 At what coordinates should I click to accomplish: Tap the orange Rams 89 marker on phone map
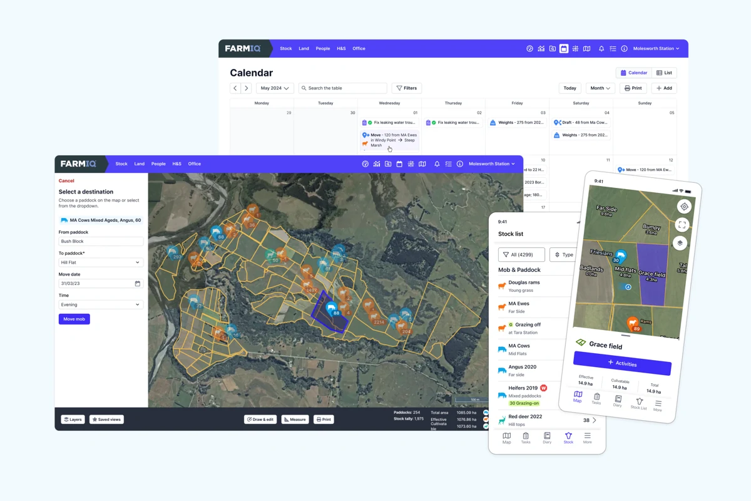(x=633, y=324)
